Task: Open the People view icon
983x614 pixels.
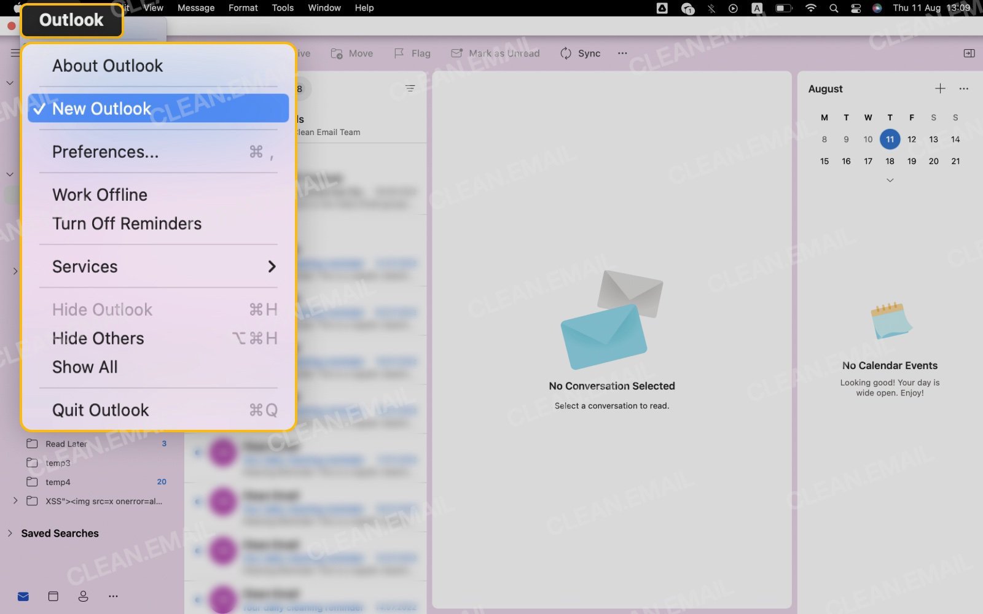Action: (x=83, y=596)
